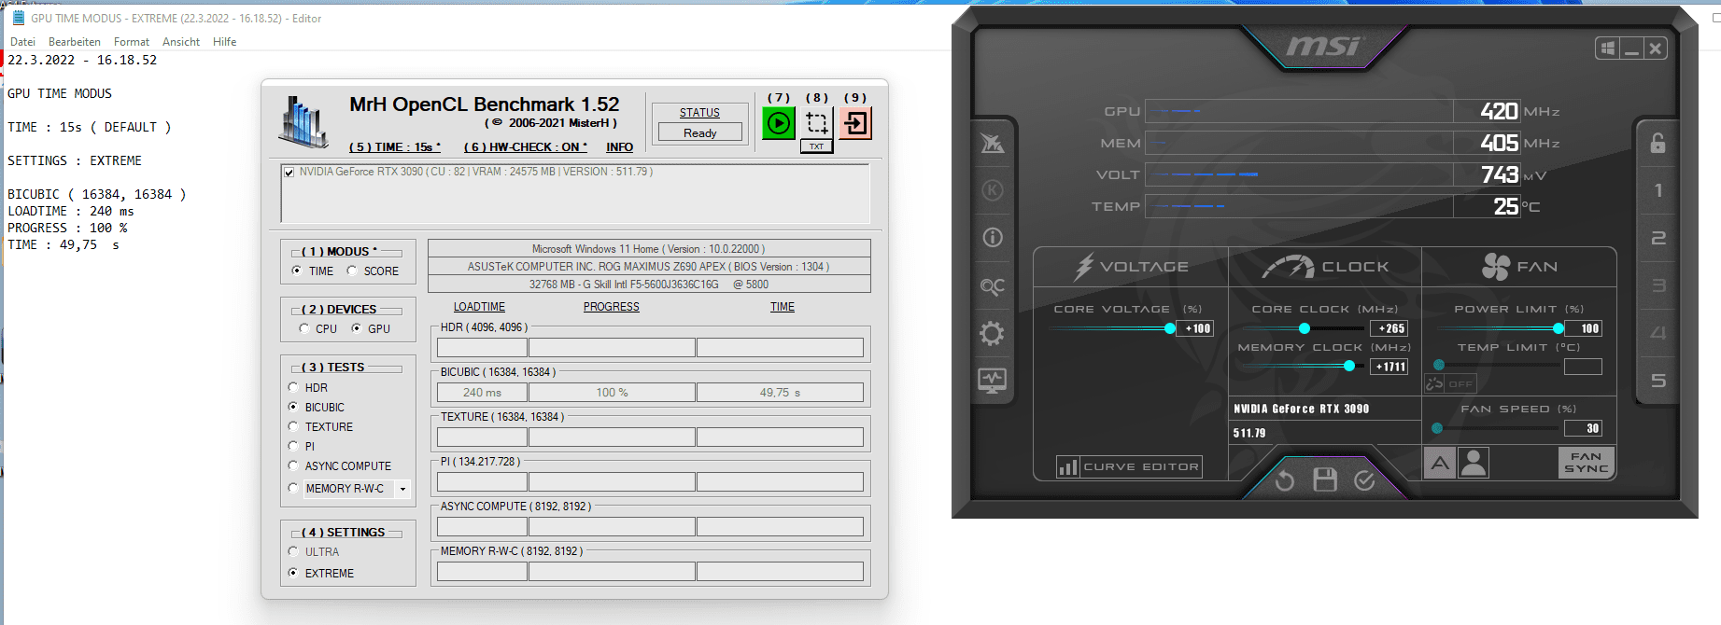Select Afterburner profile slot 2
Viewport: 1721px width, 625px height.
coord(1658,238)
